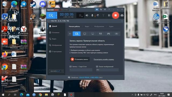Select the CS:GO desktop icon
The width and height of the screenshot is (172, 97).
[x=52, y=4]
